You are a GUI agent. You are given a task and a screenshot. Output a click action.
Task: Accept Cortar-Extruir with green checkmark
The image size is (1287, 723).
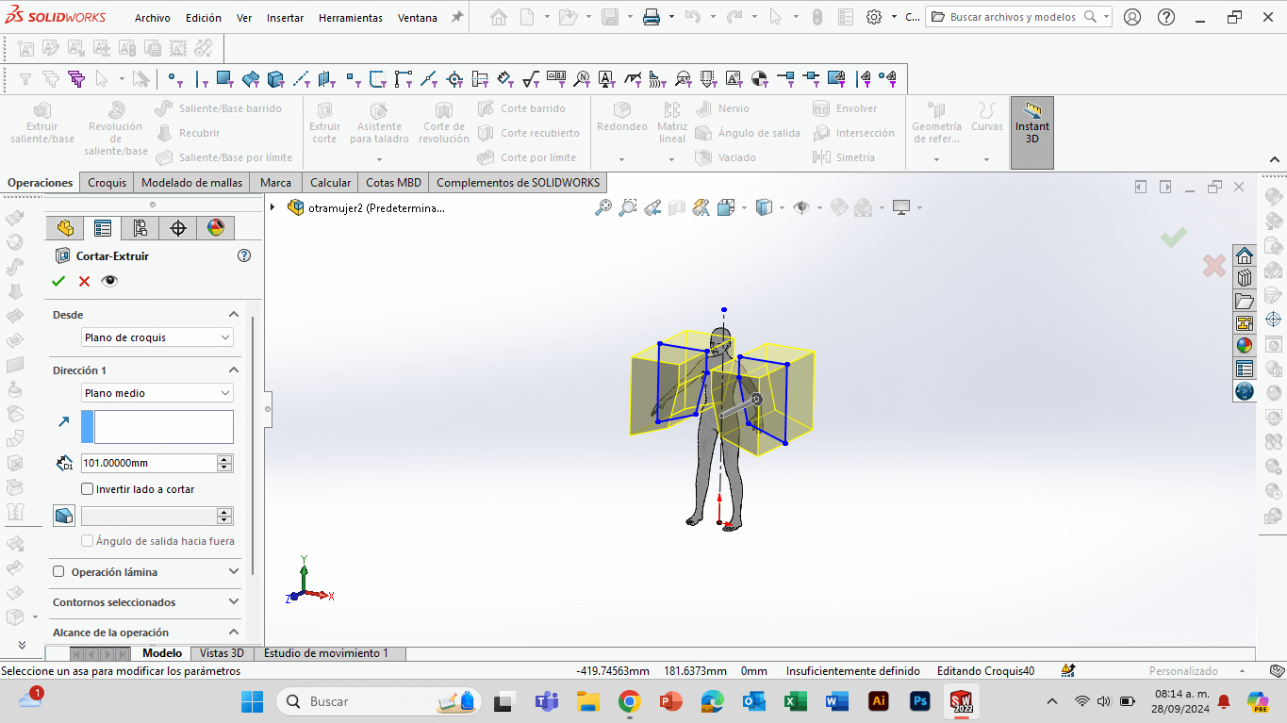[x=58, y=281]
